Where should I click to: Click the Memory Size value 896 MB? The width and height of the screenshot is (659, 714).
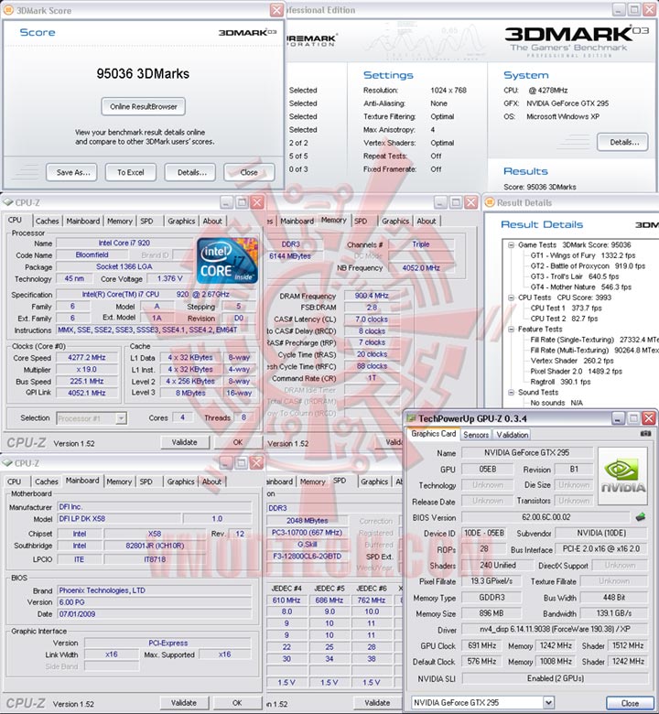pyautogui.click(x=491, y=613)
